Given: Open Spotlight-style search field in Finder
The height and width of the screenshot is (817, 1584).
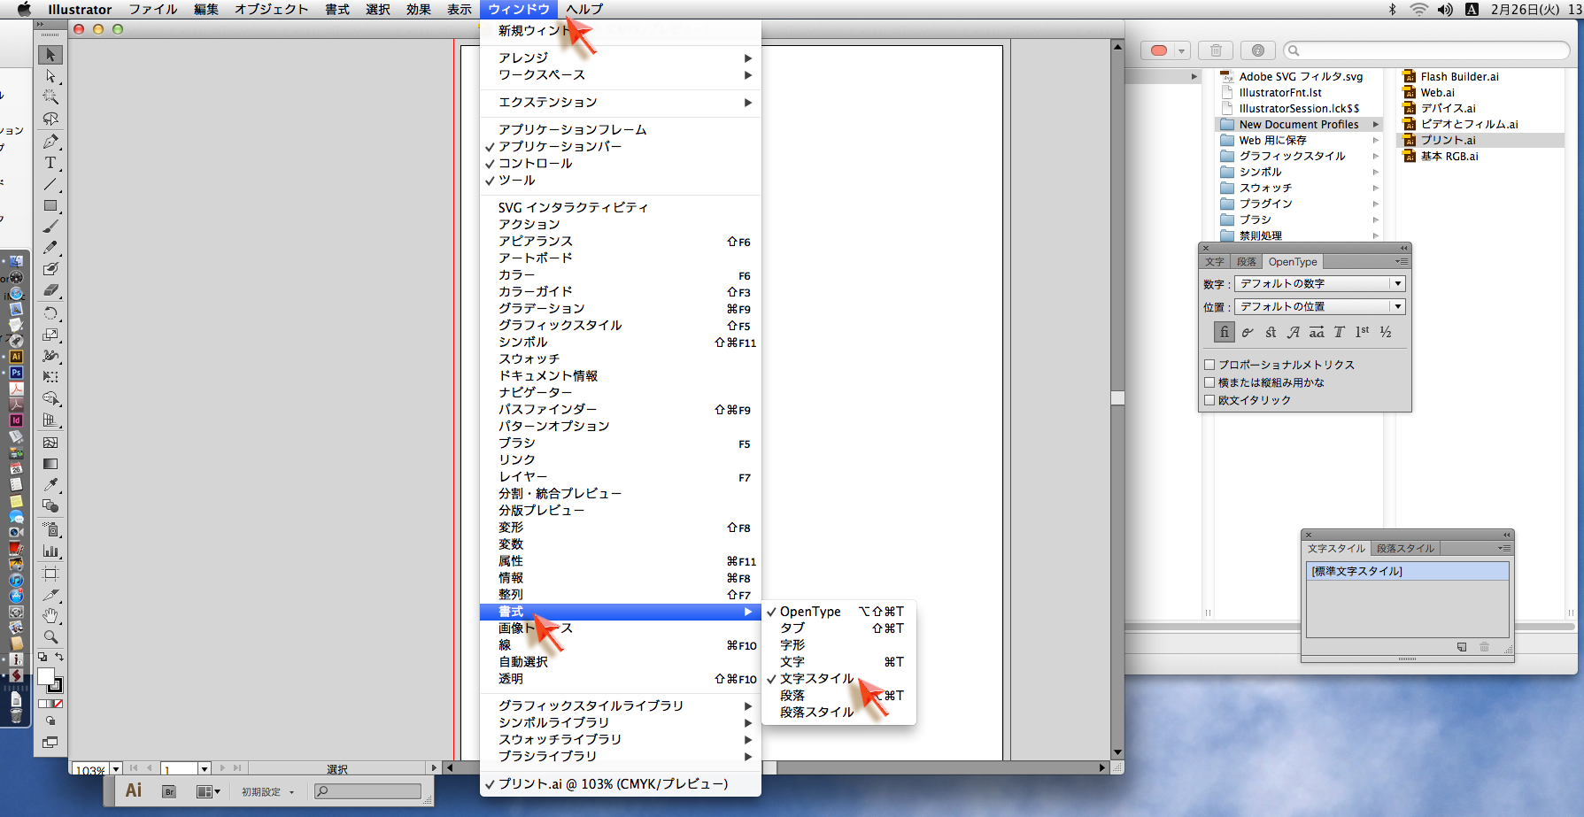Looking at the screenshot, I should [1426, 50].
